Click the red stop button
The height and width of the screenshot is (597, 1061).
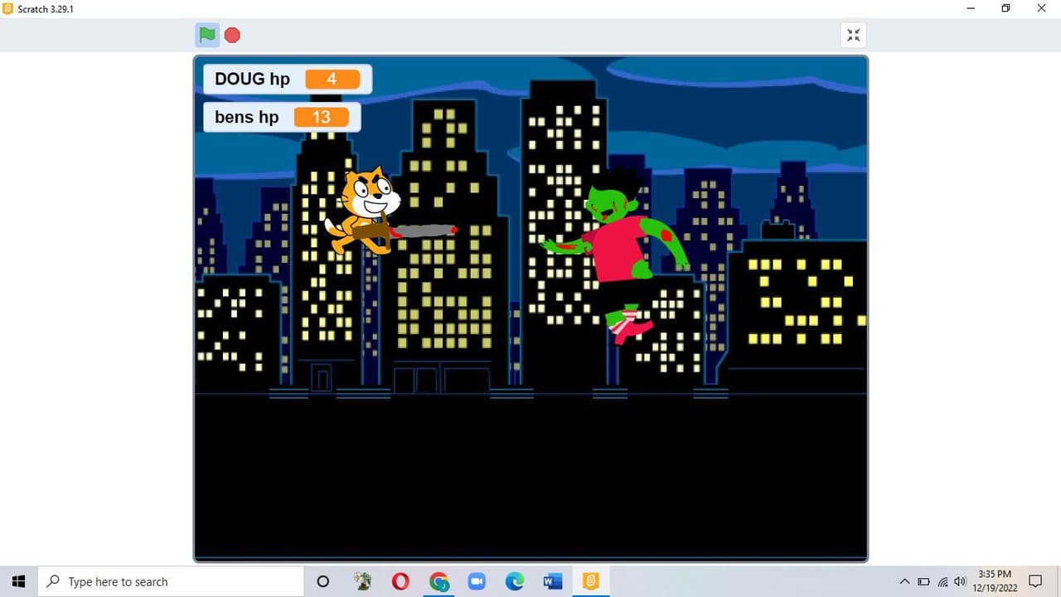pyautogui.click(x=232, y=35)
